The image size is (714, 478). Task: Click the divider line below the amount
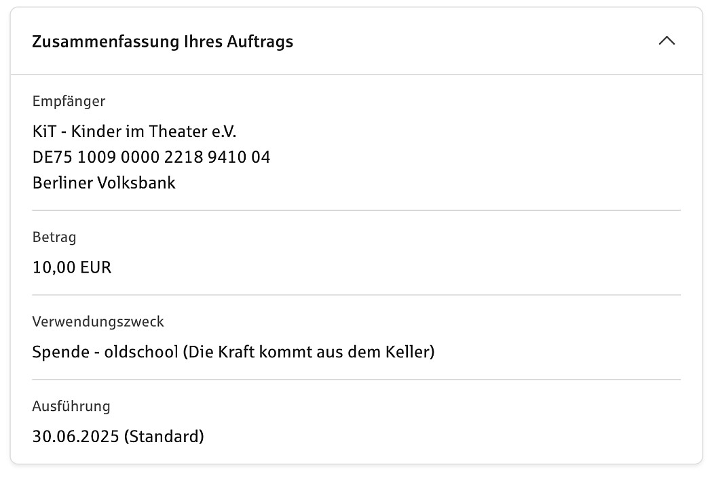[x=356, y=295]
